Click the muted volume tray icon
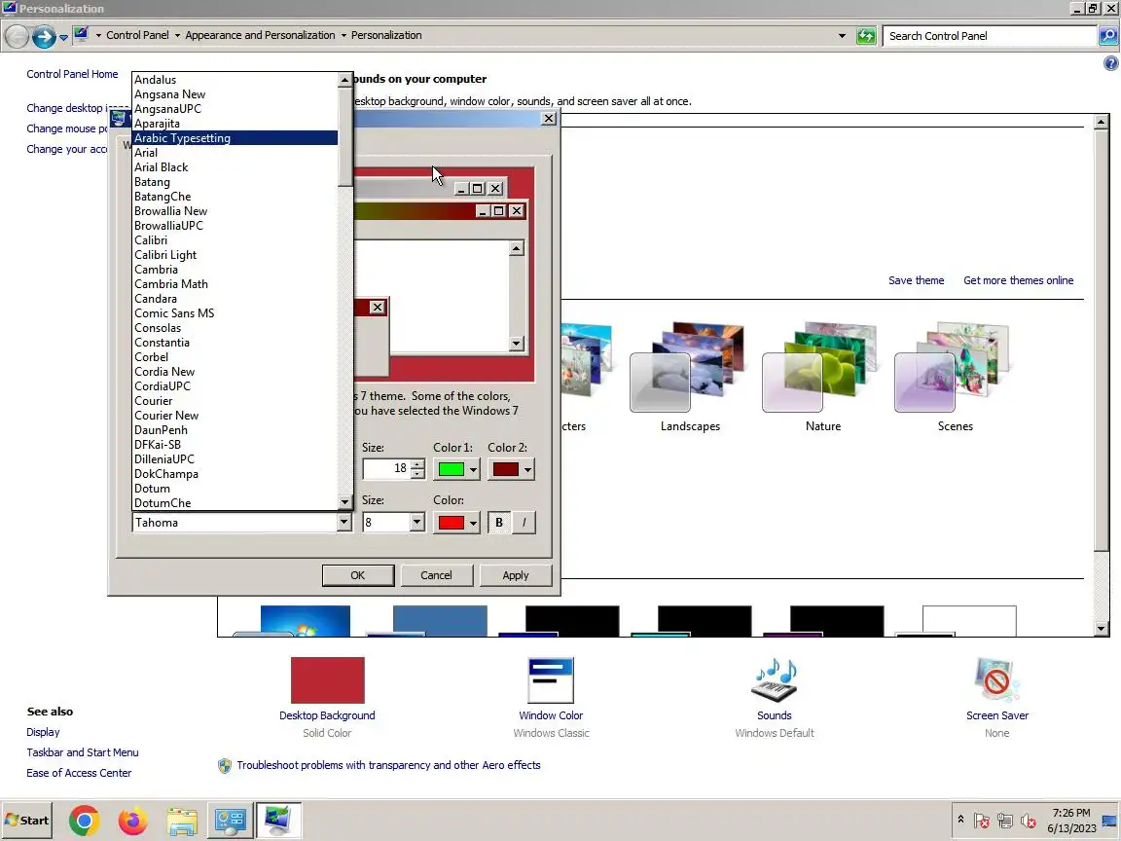 pyautogui.click(x=1029, y=821)
